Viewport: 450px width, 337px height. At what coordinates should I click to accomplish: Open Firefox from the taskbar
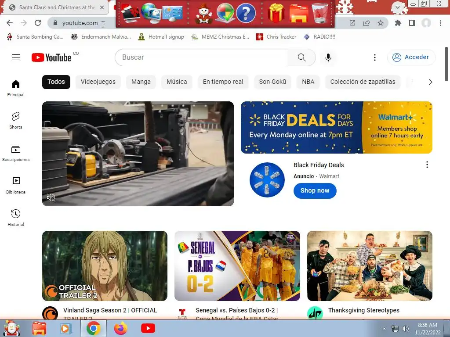click(120, 328)
